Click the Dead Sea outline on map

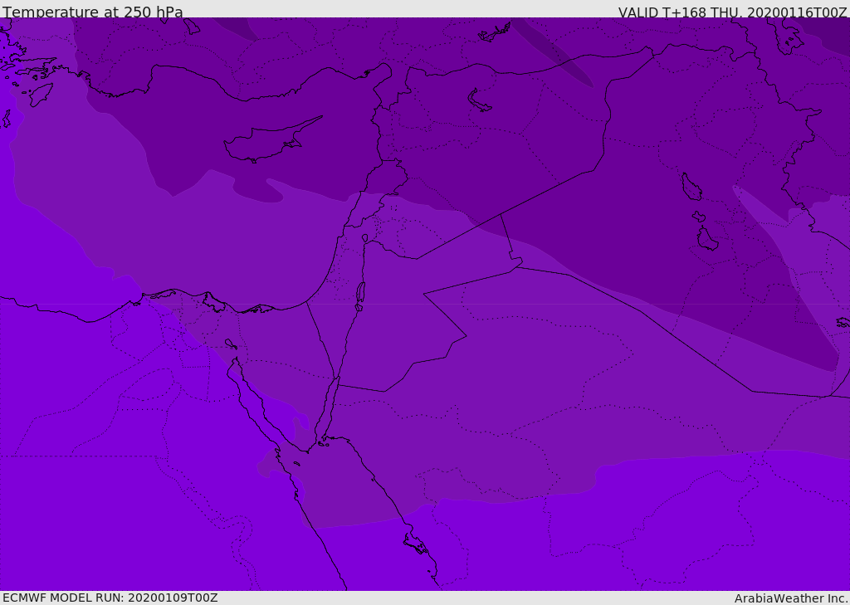[x=360, y=293]
